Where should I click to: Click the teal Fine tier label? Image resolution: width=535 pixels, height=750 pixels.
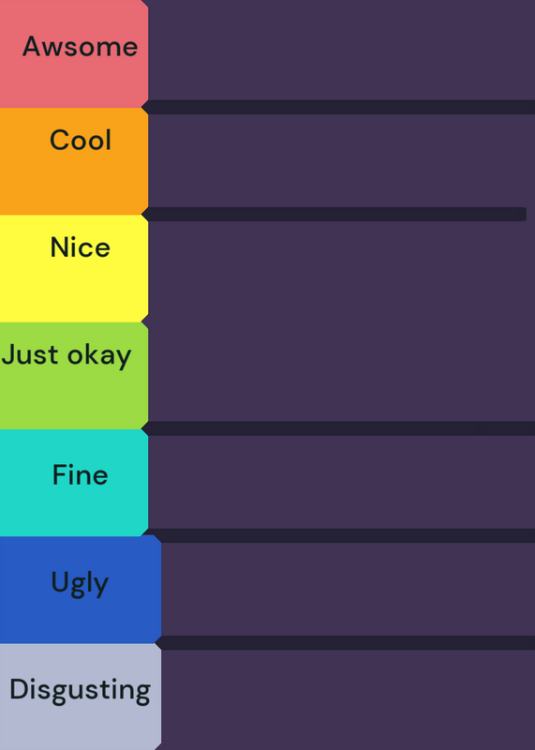pos(74,483)
